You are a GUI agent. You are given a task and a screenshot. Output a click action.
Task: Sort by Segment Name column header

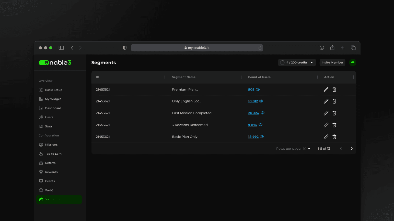coord(184,77)
